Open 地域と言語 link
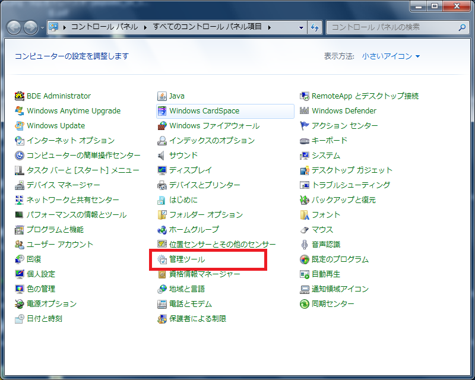 [187, 289]
